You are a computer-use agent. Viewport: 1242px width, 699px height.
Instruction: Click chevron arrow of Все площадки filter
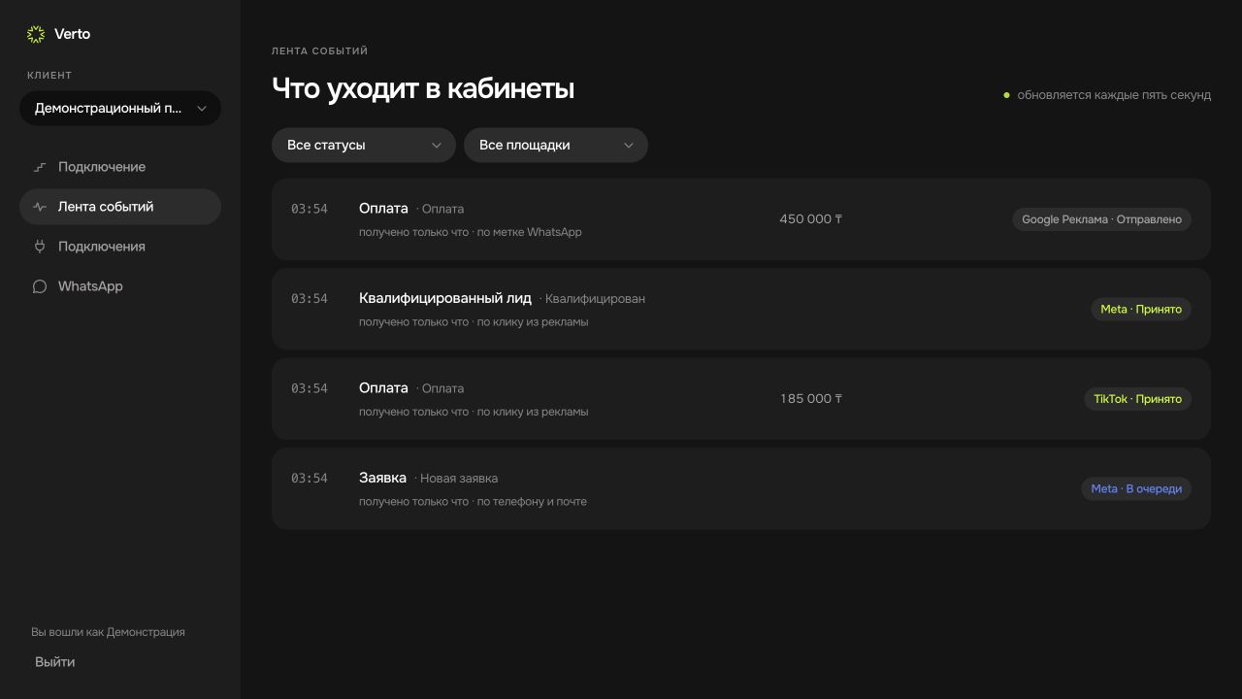[x=629, y=146]
